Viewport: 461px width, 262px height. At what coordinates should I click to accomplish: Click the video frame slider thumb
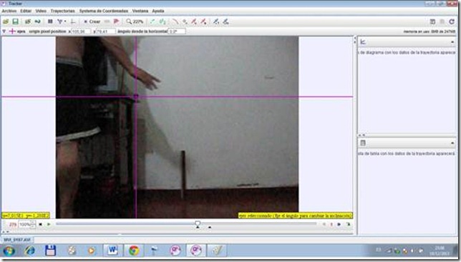(198, 223)
